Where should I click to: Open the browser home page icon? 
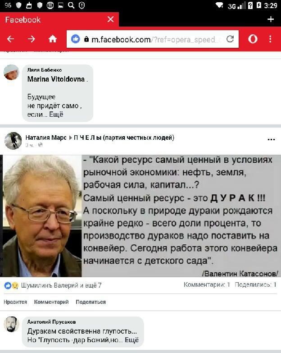click(53, 39)
